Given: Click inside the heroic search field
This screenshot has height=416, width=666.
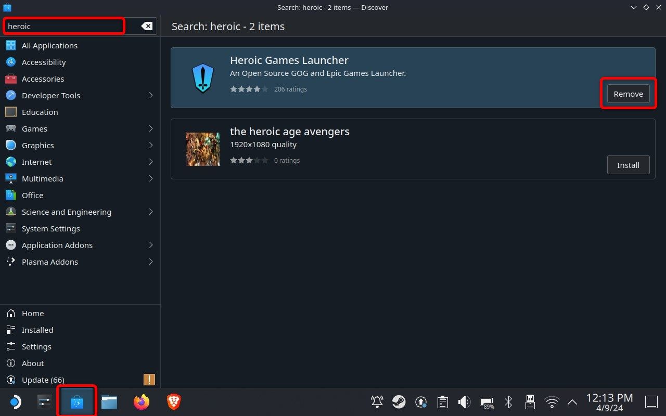Looking at the screenshot, I should click(62, 26).
